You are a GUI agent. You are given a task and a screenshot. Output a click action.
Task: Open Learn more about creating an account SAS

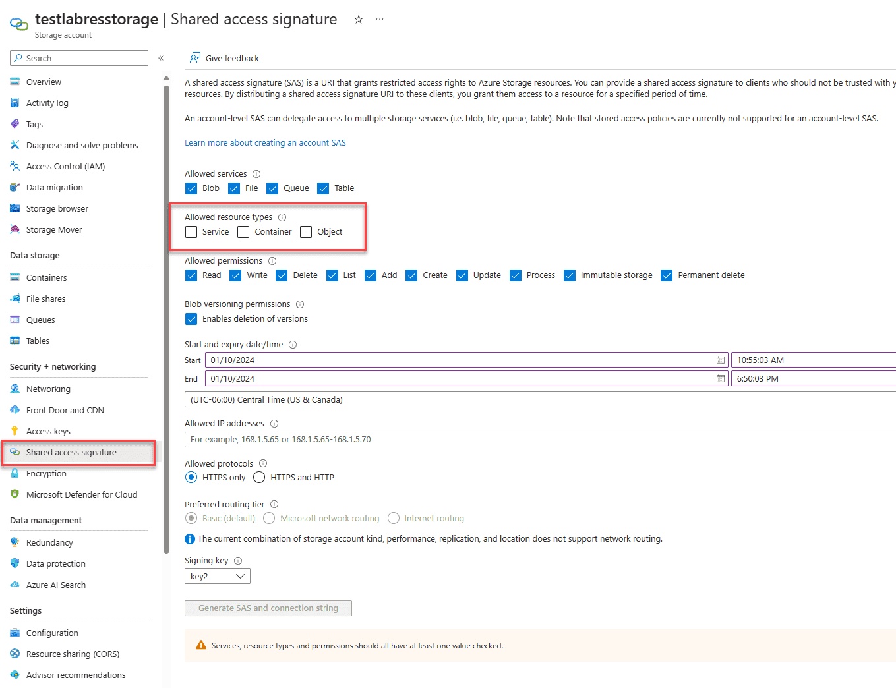[265, 143]
